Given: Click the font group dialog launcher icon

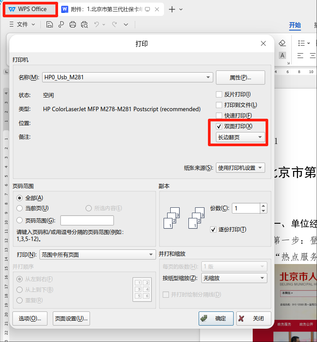Looking at the screenshot, I should pyautogui.click(x=288, y=63).
